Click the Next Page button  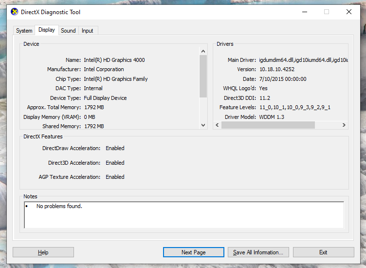coord(194,252)
